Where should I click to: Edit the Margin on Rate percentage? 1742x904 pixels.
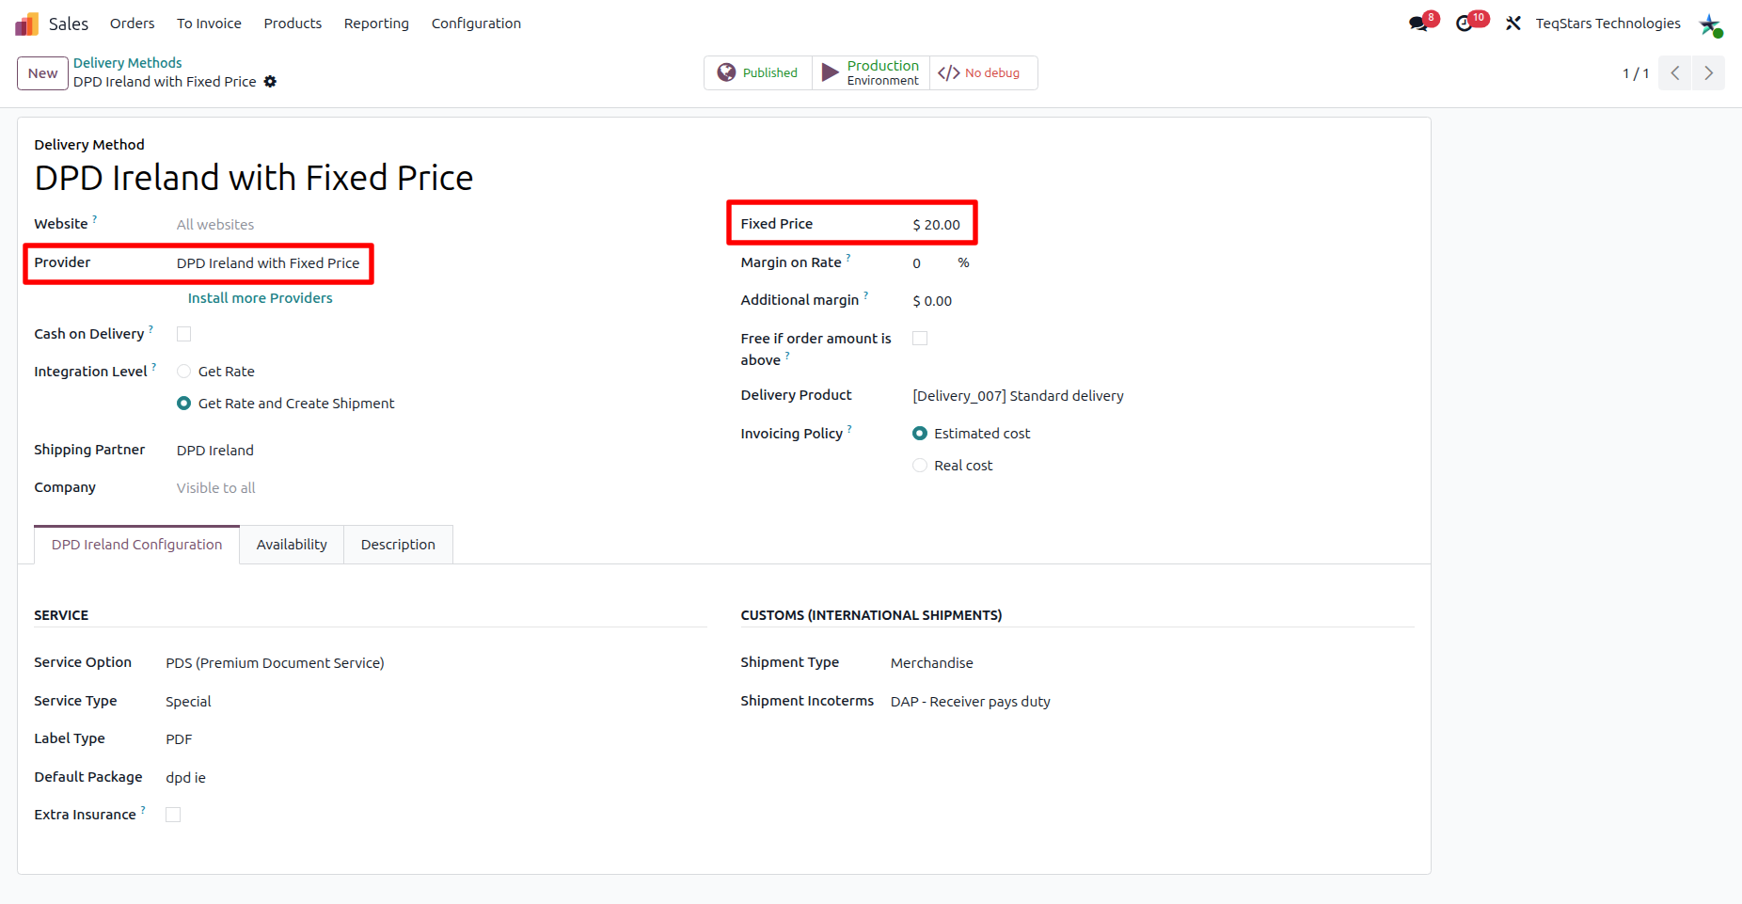917,263
